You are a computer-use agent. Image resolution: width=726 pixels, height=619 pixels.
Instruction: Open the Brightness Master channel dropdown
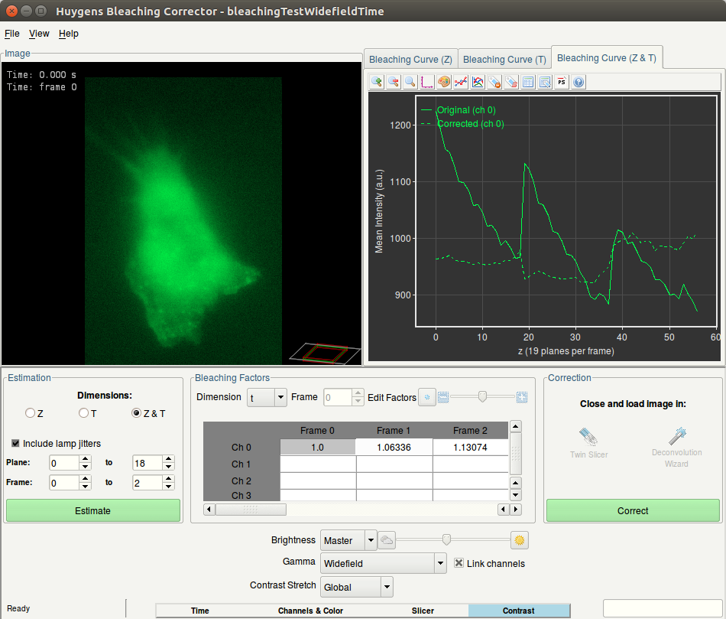coord(371,540)
